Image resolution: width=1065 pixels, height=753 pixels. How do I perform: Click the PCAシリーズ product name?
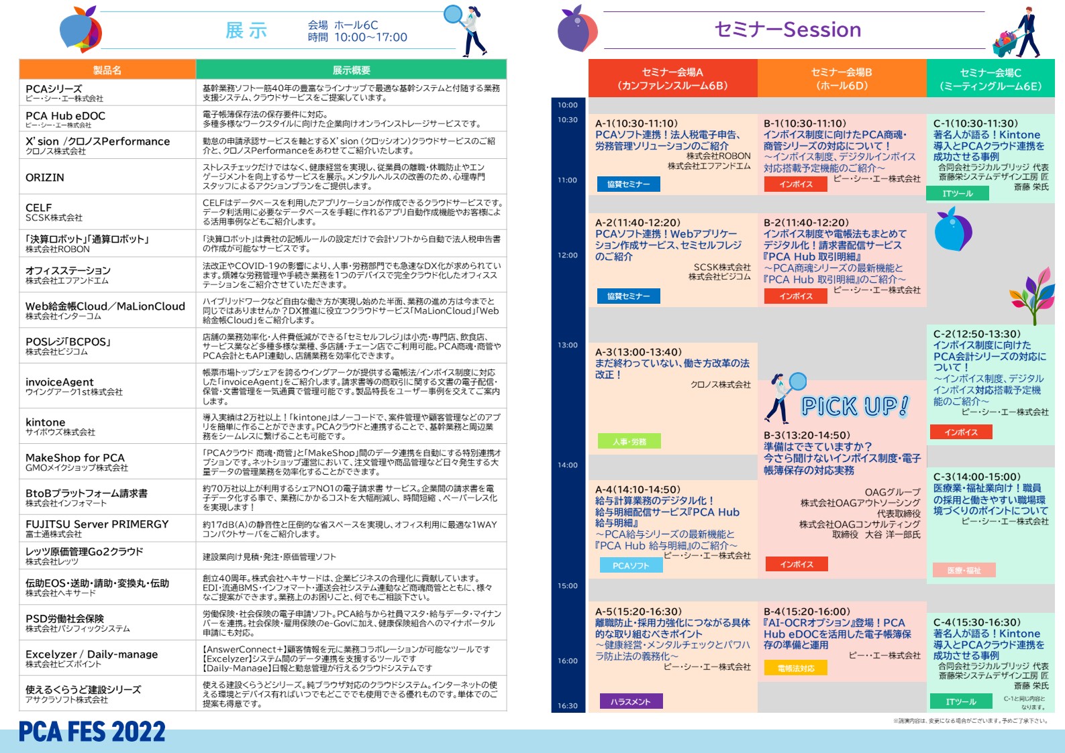54,89
